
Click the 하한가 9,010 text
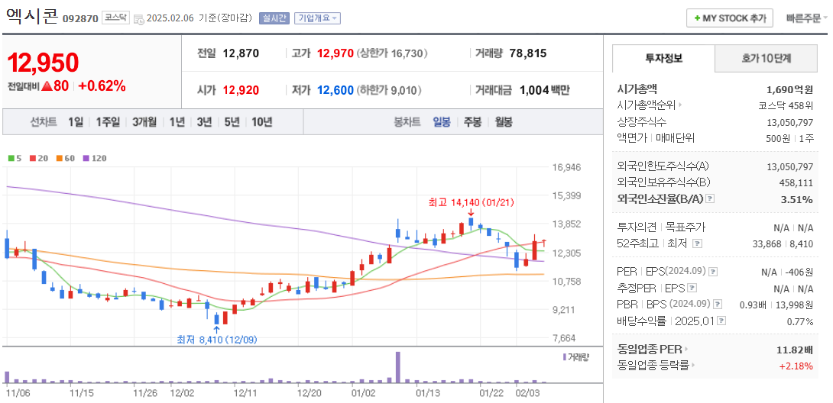click(389, 90)
